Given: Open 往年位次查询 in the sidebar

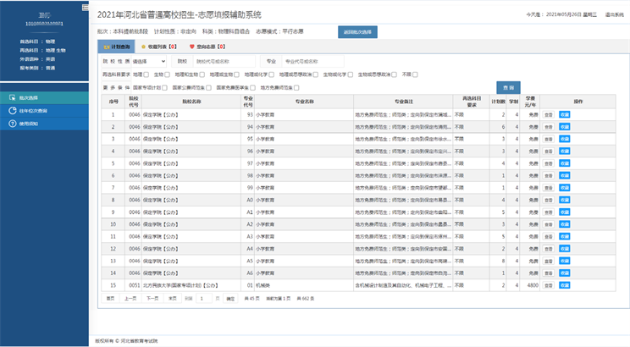Looking at the screenshot, I should (x=27, y=110).
